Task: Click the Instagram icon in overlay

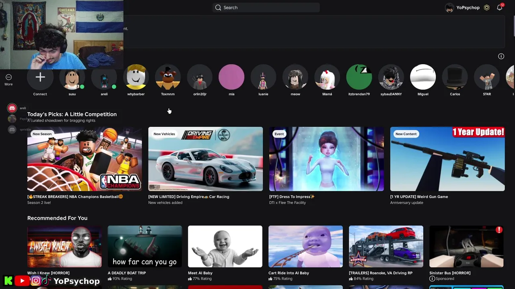Action: click(x=35, y=281)
